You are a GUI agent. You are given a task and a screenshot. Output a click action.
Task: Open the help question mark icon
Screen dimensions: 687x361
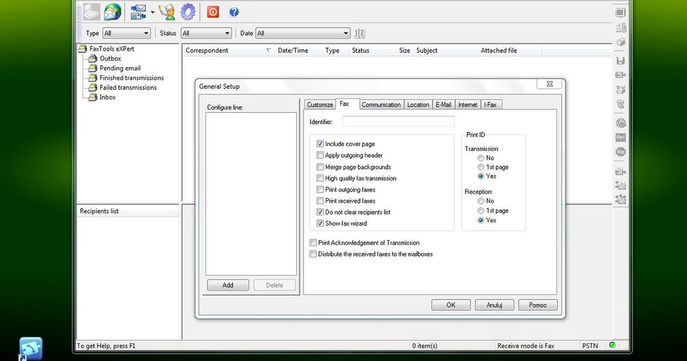234,11
